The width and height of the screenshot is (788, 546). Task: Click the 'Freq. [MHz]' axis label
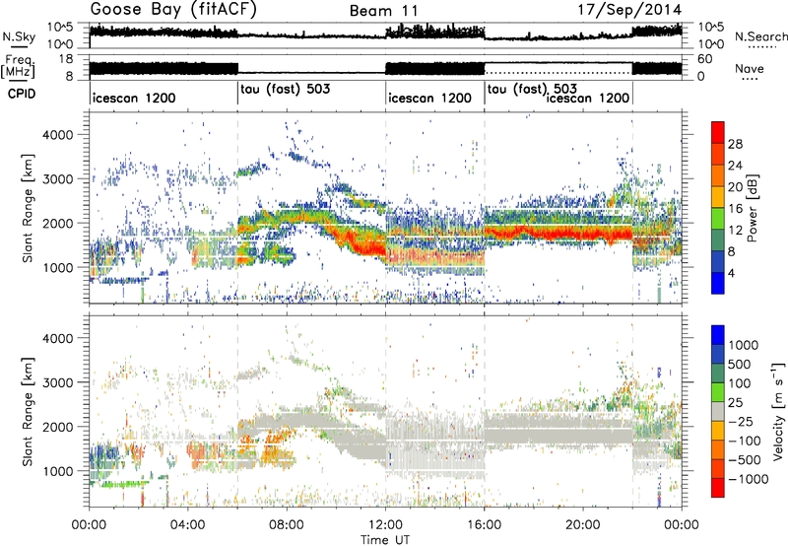point(18,66)
